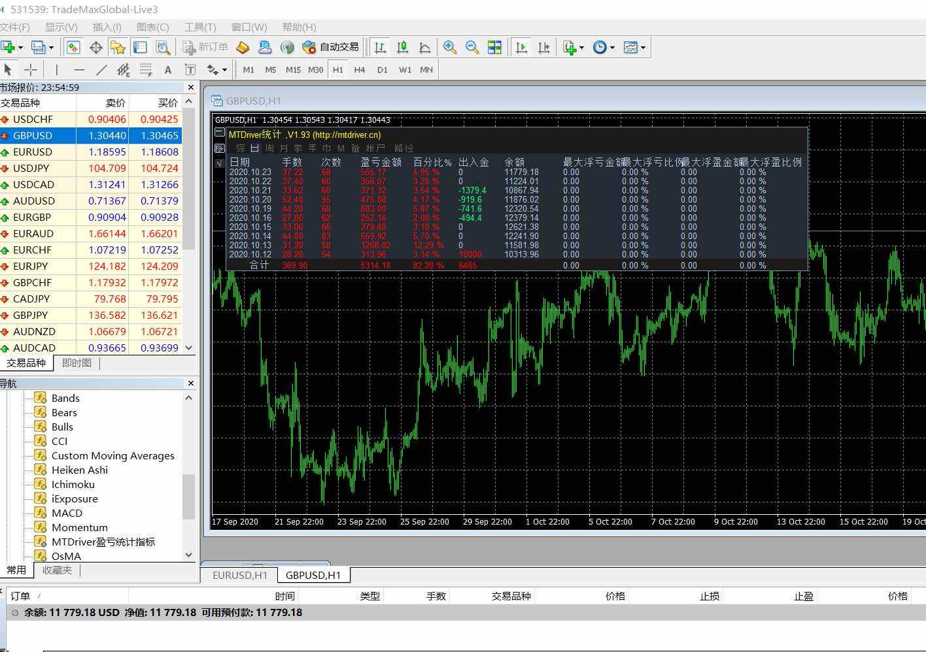Open the periodicity clock dropdown arrow

(x=612, y=48)
